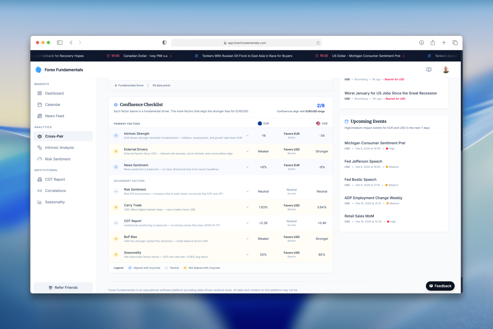Select Intrinsic Analysis under Analytics
493x329 pixels.
(59, 148)
